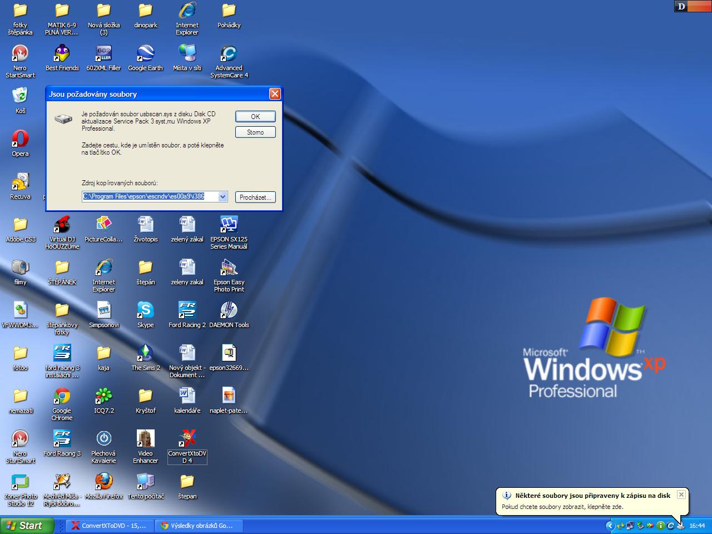Select the štěpánkovy fotky folder
Screen dimensions: 712x534
coord(62,318)
